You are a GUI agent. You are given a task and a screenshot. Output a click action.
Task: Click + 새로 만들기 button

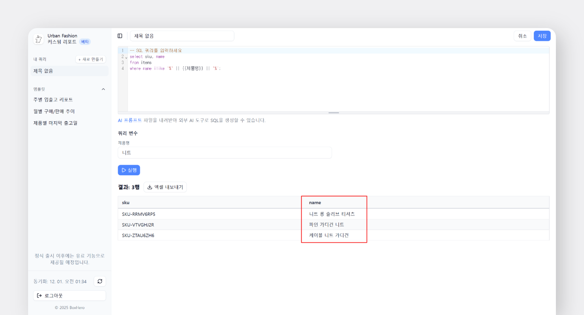91,60
